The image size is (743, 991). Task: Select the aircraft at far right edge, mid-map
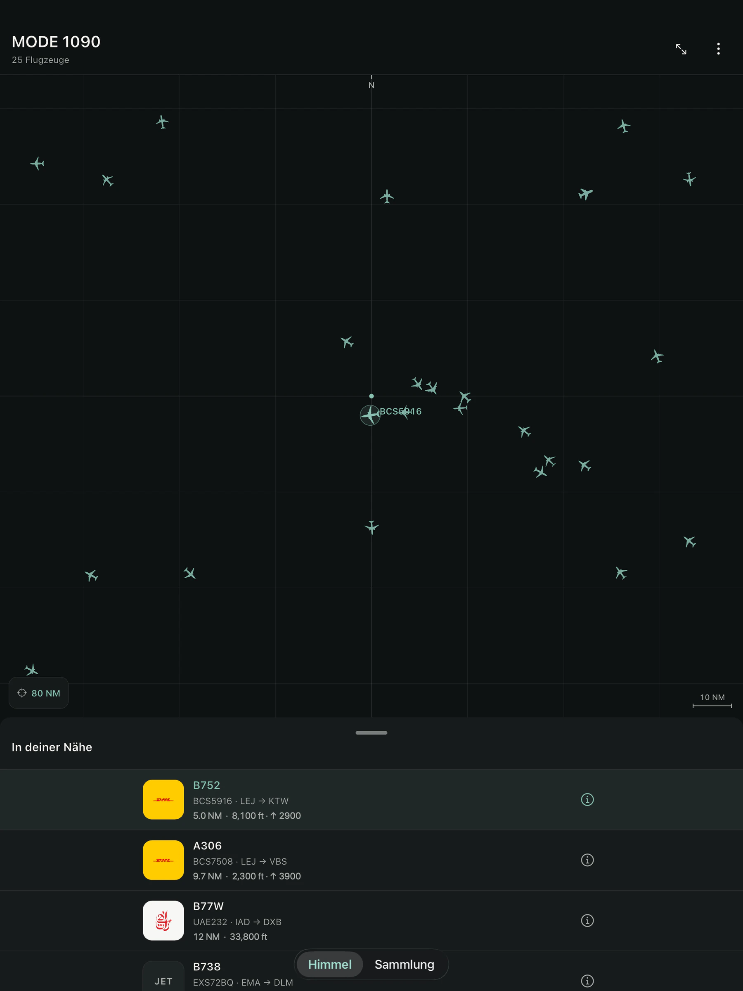(657, 357)
